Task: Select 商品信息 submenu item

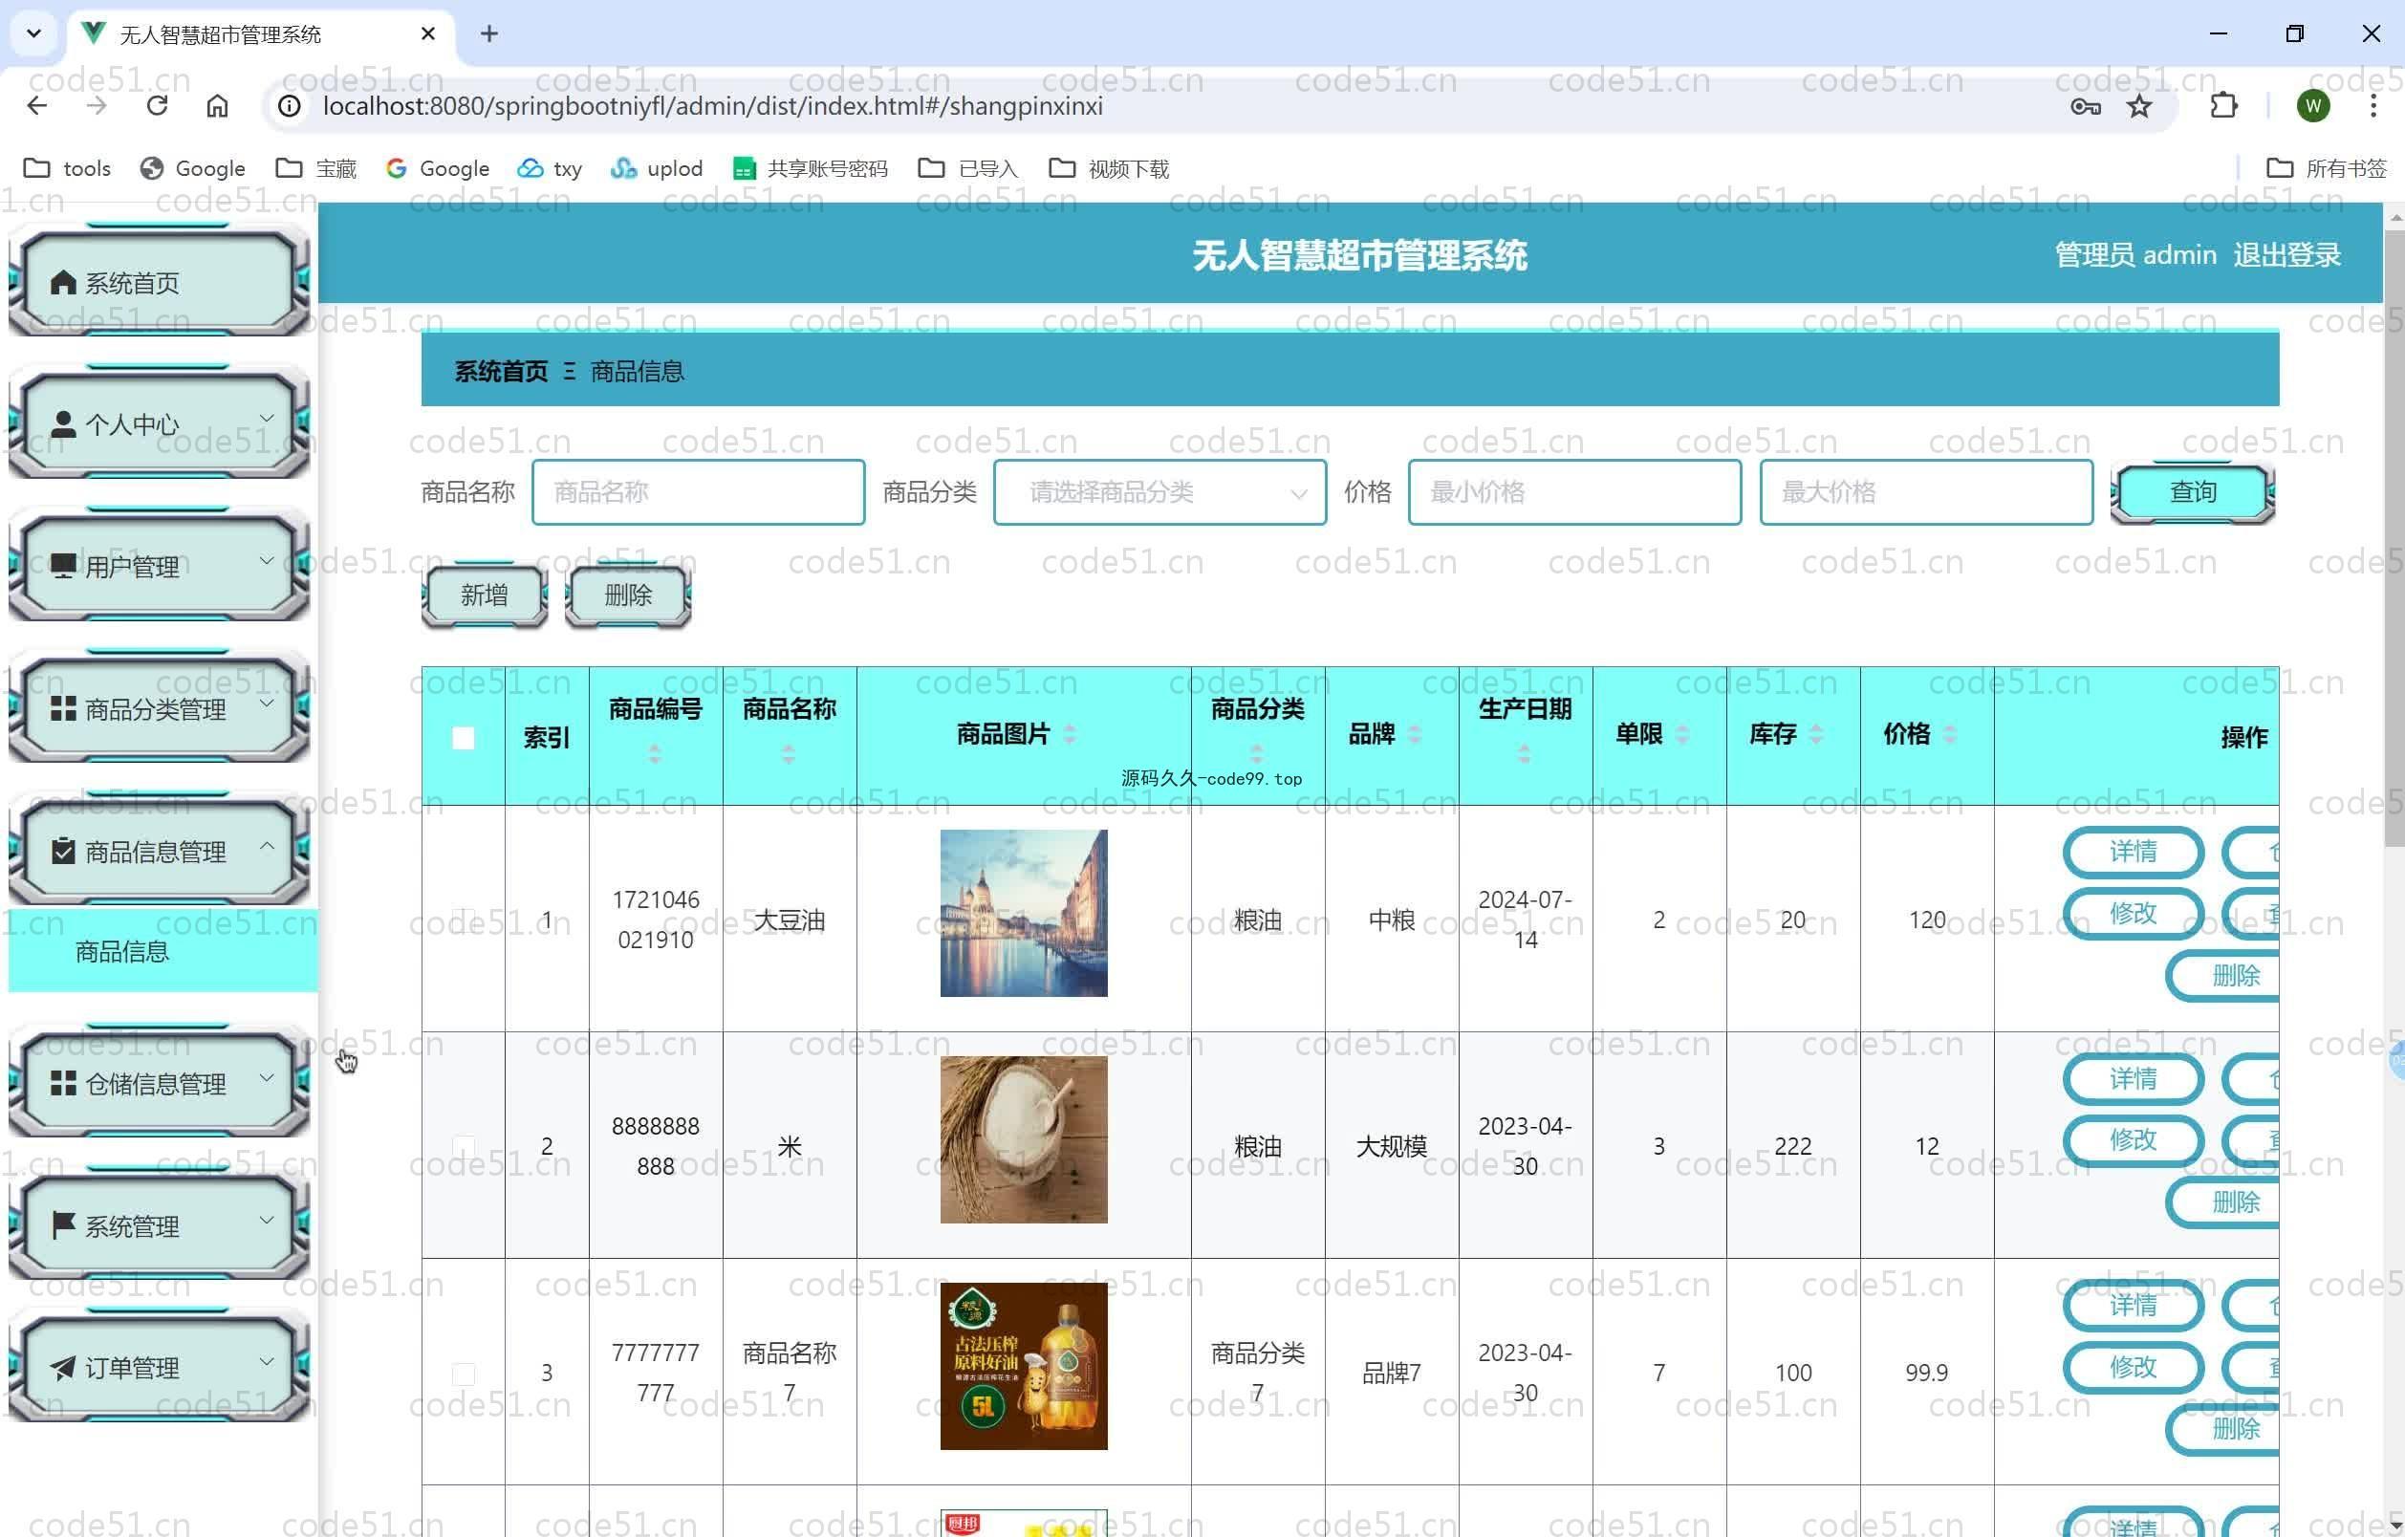Action: [x=162, y=951]
